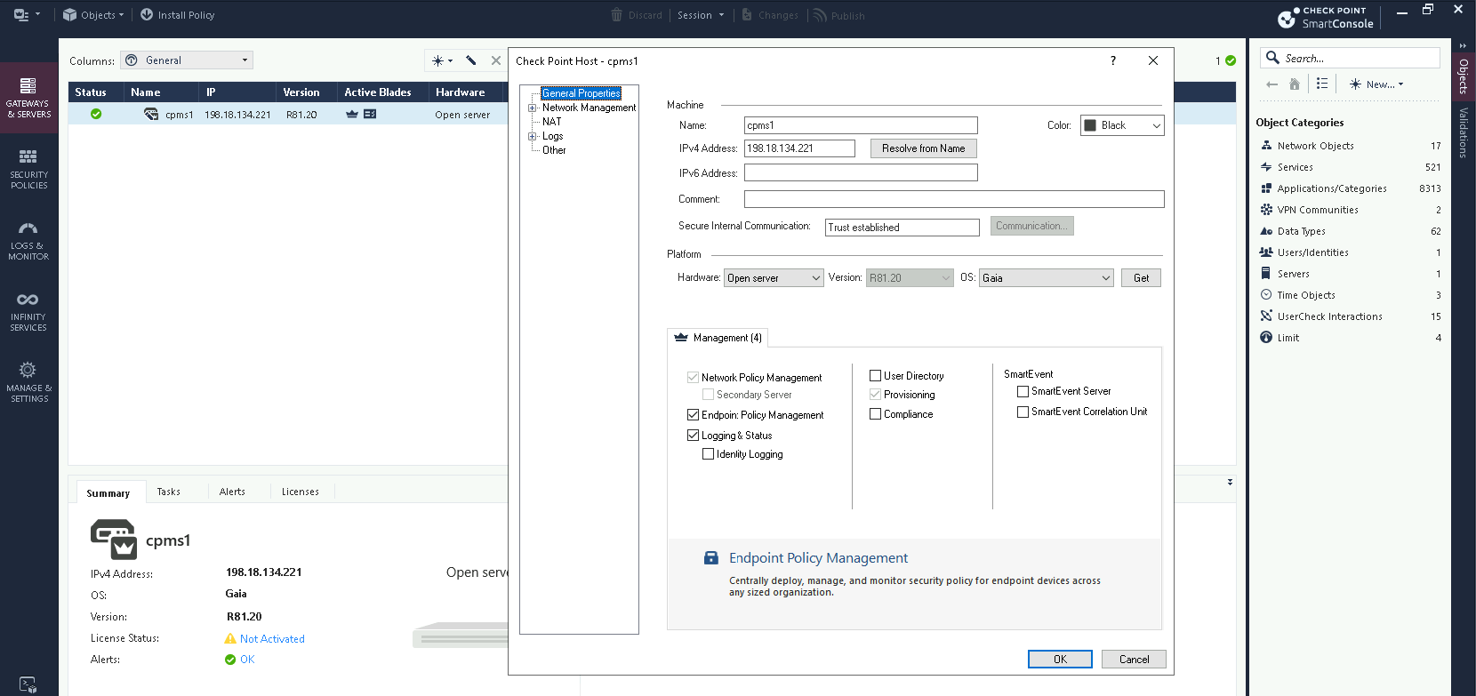
Task: Uncheck Endpoint Policy Management checkbox
Action: [x=693, y=415]
